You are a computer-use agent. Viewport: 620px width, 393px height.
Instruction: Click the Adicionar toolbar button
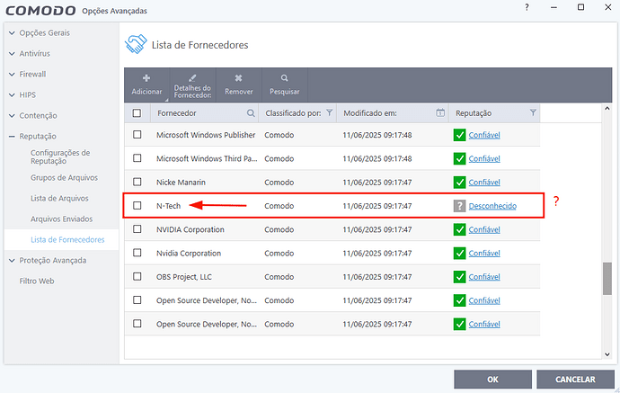click(146, 85)
